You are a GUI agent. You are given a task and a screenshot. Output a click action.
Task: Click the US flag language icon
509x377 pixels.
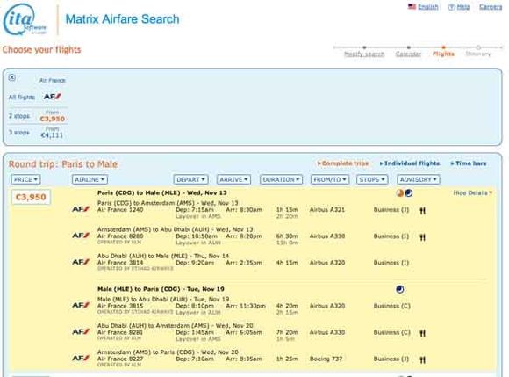click(x=412, y=6)
